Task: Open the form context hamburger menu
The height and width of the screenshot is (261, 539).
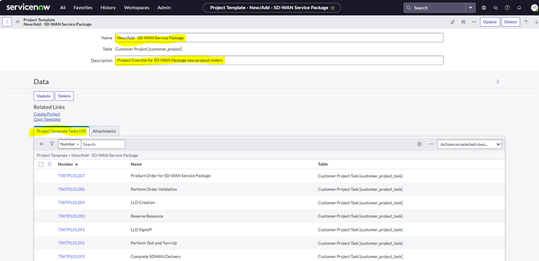Action: [x=18, y=22]
